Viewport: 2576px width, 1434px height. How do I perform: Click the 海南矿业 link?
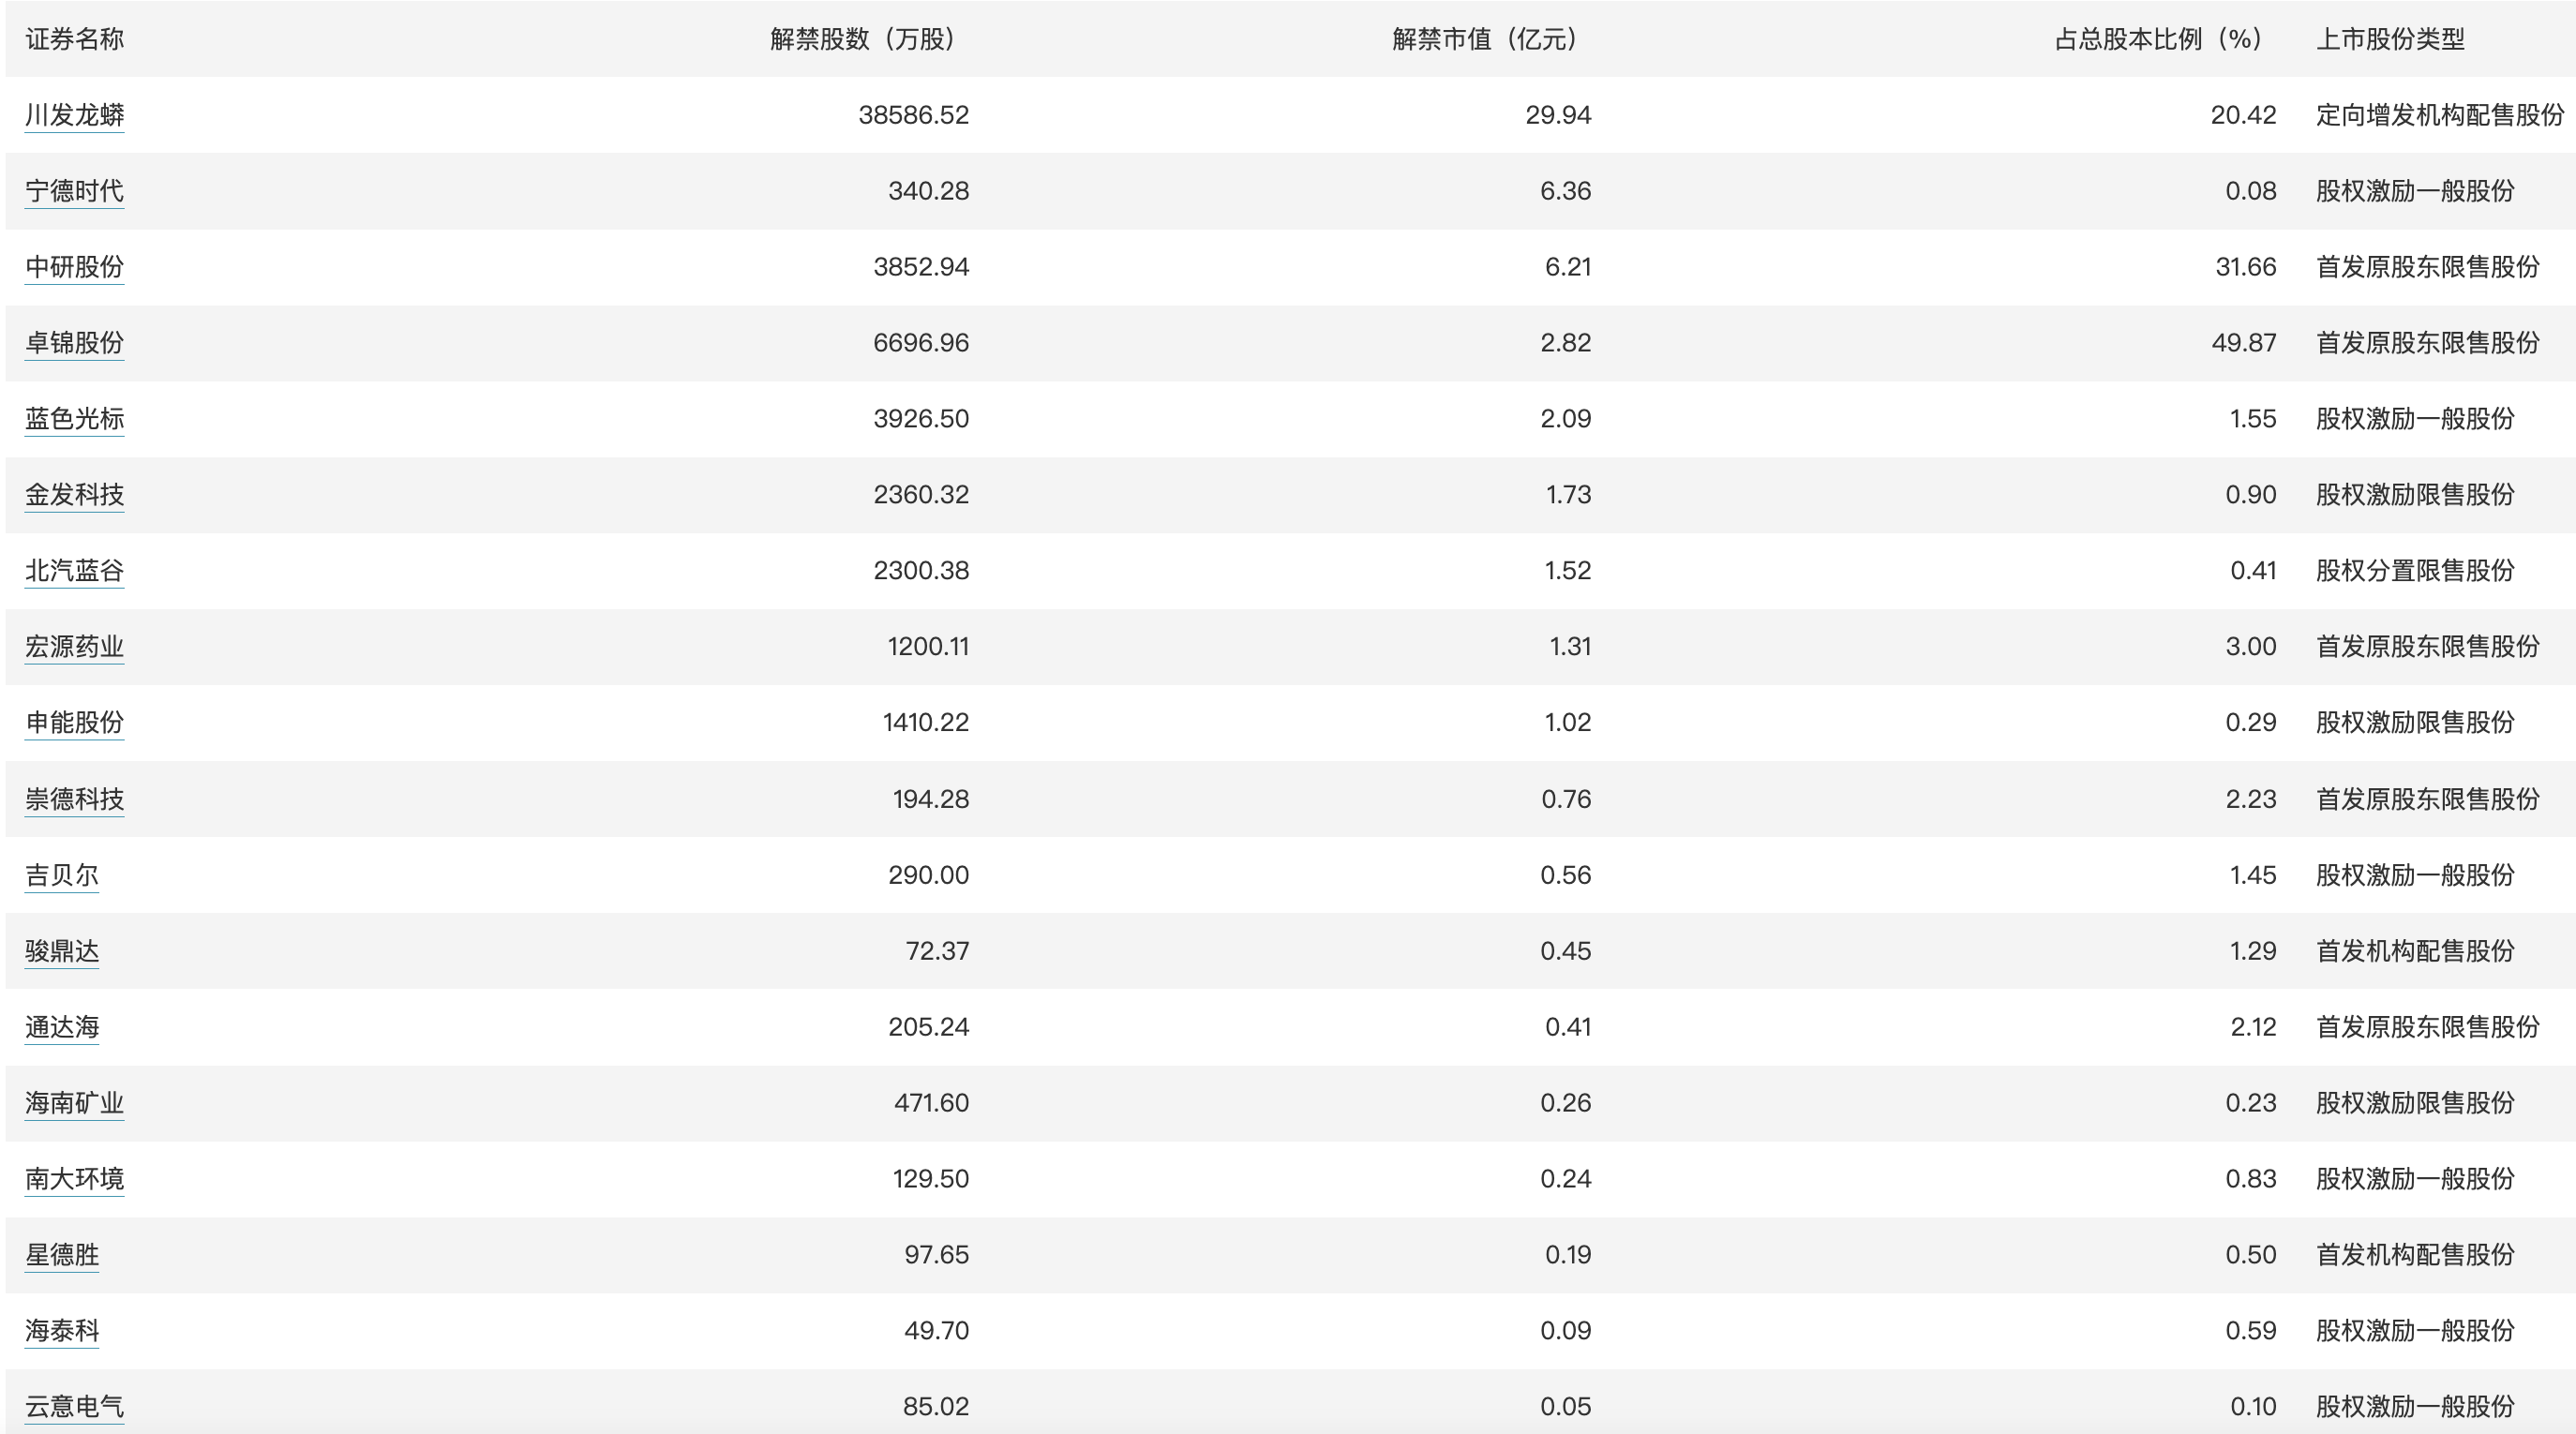pyautogui.click(x=75, y=1103)
